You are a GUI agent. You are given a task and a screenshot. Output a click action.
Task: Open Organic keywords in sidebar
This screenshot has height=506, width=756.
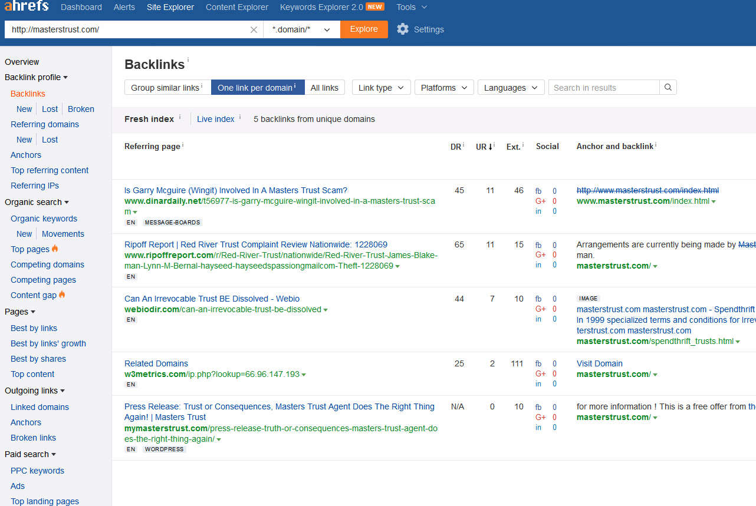44,219
